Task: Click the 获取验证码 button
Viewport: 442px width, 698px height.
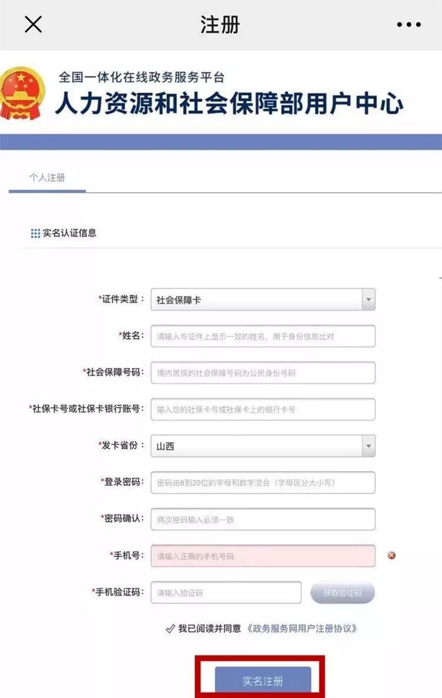Action: click(342, 593)
